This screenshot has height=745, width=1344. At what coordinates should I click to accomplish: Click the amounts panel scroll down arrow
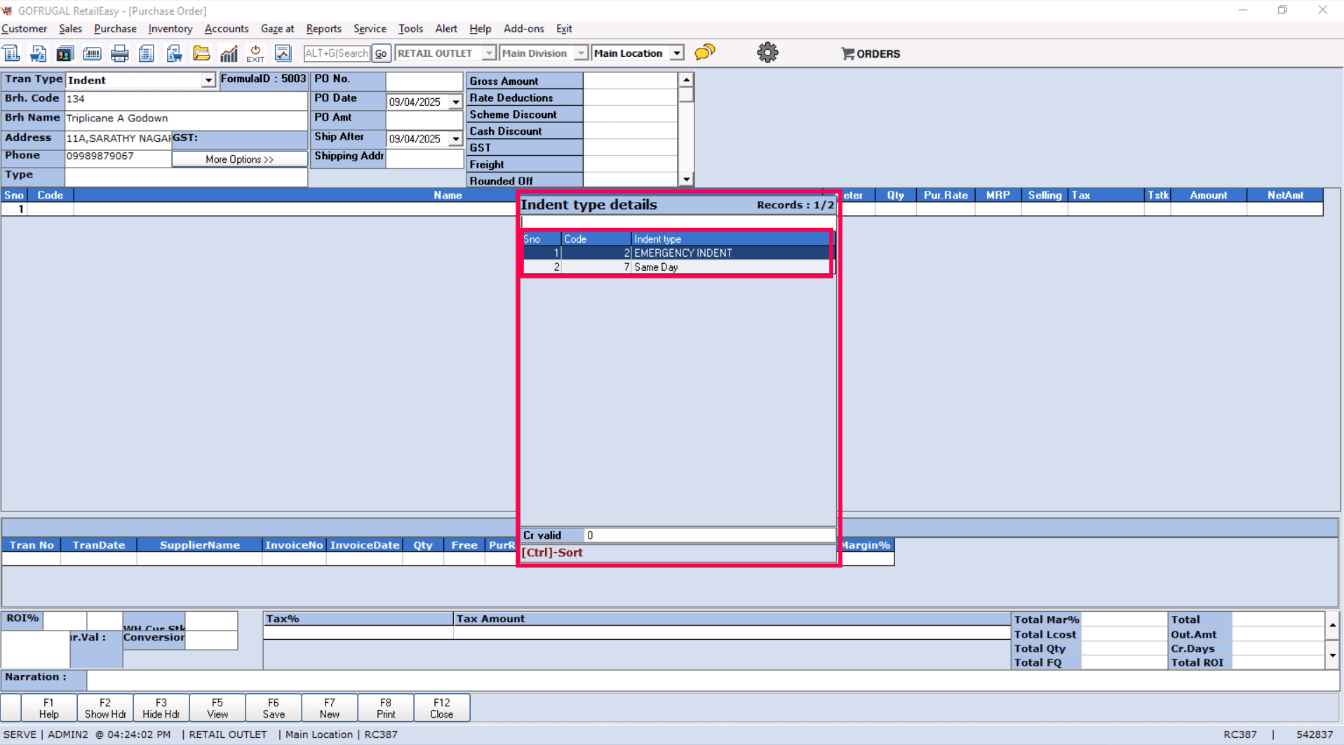(686, 180)
